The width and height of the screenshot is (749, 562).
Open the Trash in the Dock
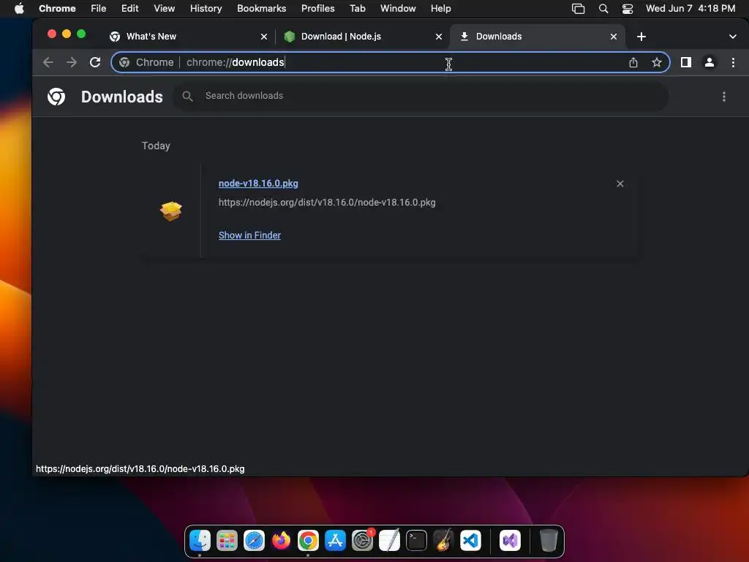tap(549, 541)
